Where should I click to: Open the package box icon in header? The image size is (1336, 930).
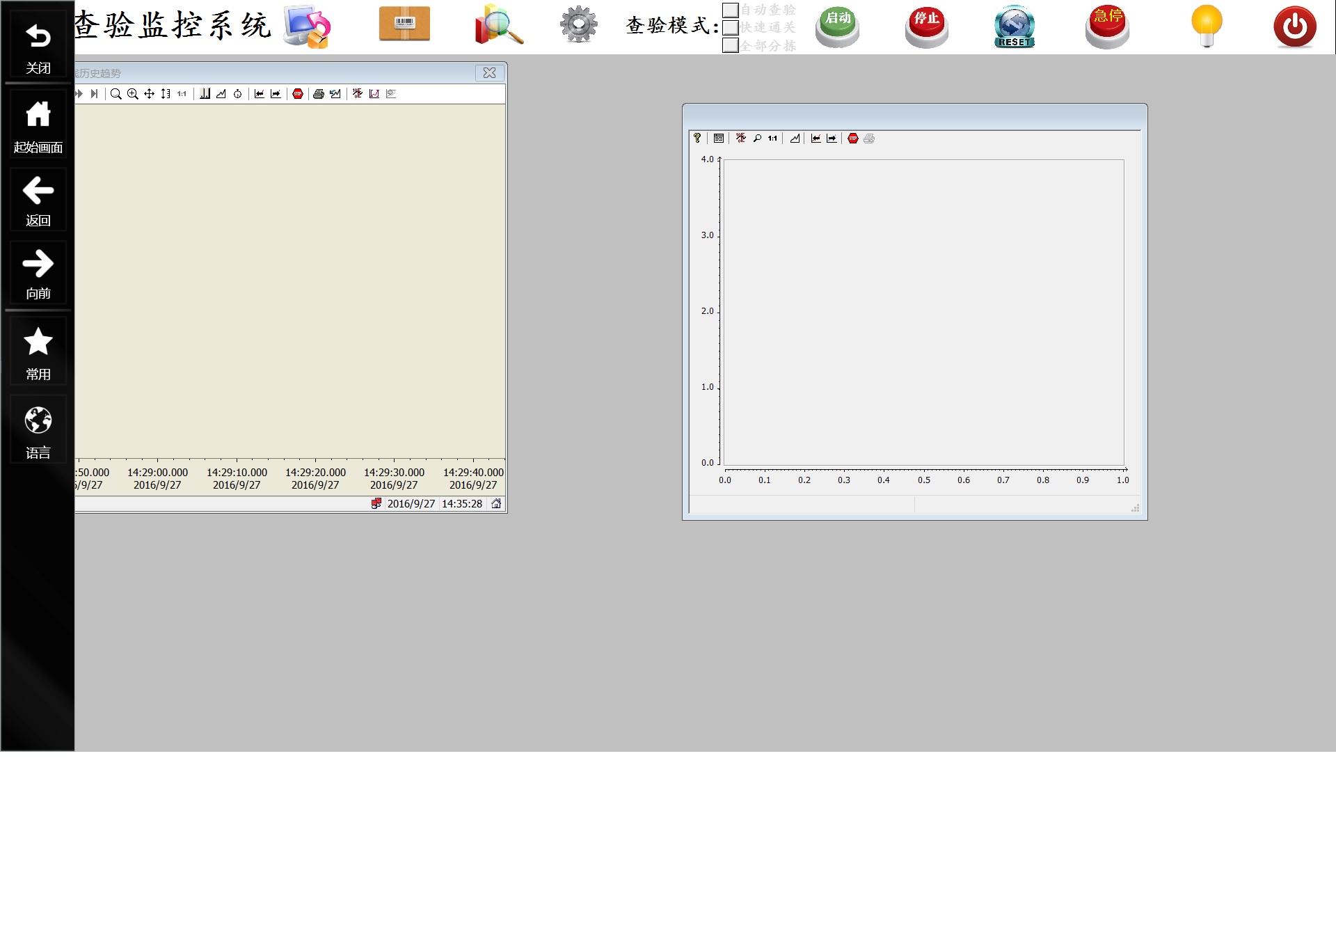tap(404, 24)
